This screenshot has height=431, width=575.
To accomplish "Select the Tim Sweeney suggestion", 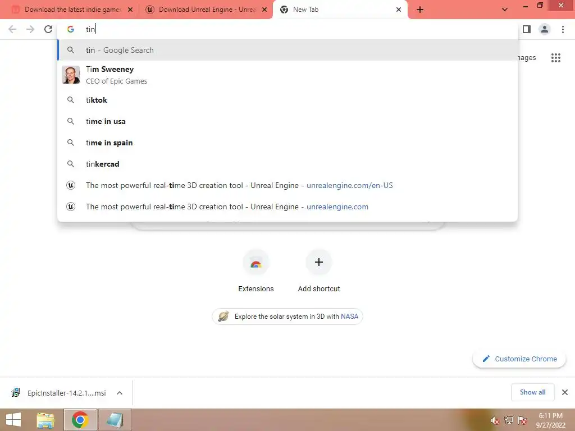I will (x=288, y=75).
